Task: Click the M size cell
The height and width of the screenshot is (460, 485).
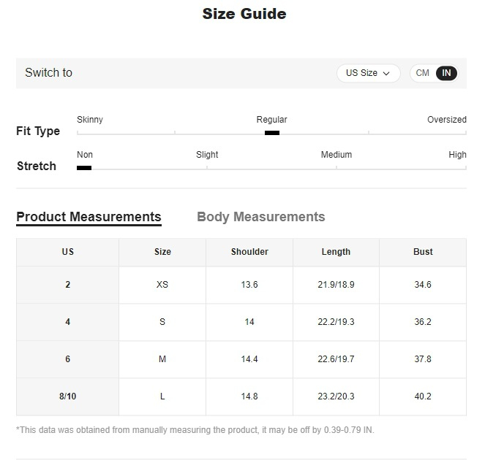Action: tap(162, 359)
